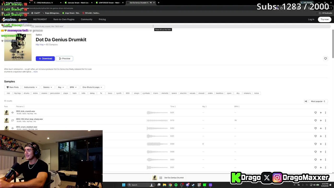334x188 pixels.
Task: Expand description with the 'more' link
Action: pos(35,72)
